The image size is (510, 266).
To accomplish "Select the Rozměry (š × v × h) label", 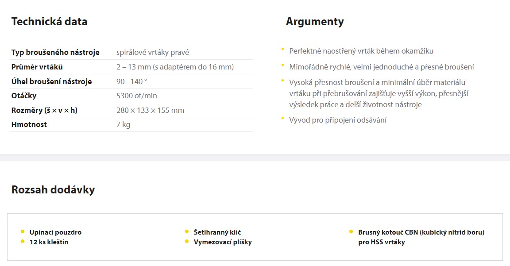I will pyautogui.click(x=44, y=110).
